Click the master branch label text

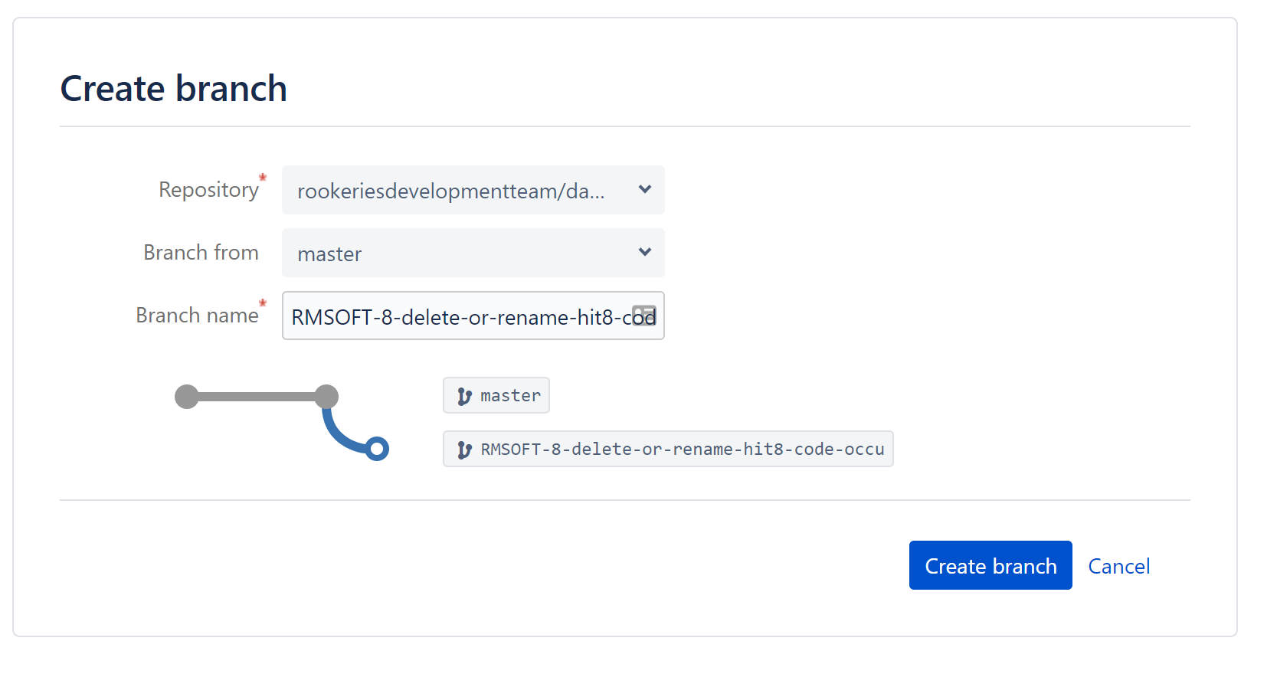pyautogui.click(x=510, y=395)
